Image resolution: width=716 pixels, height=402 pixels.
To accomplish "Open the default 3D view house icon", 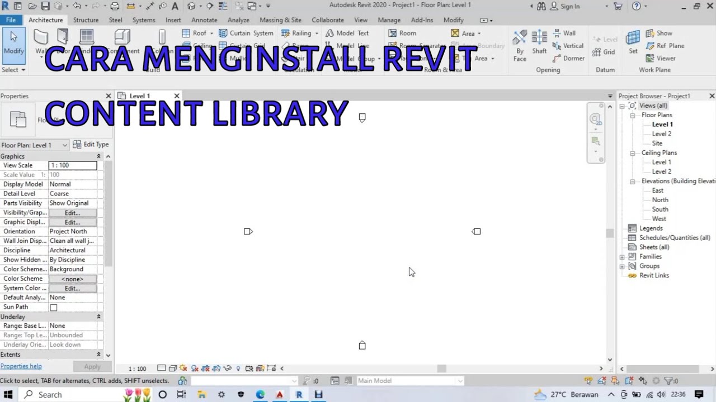I will pos(191,6).
